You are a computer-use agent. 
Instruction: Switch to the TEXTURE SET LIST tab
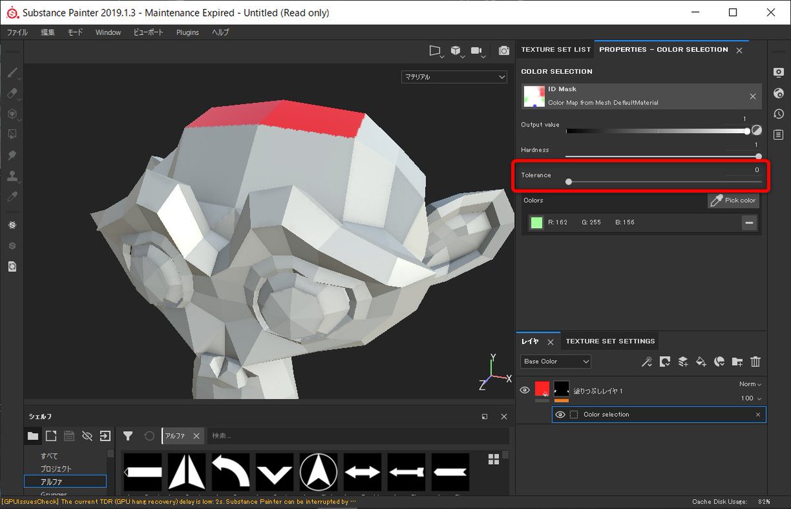click(x=556, y=49)
